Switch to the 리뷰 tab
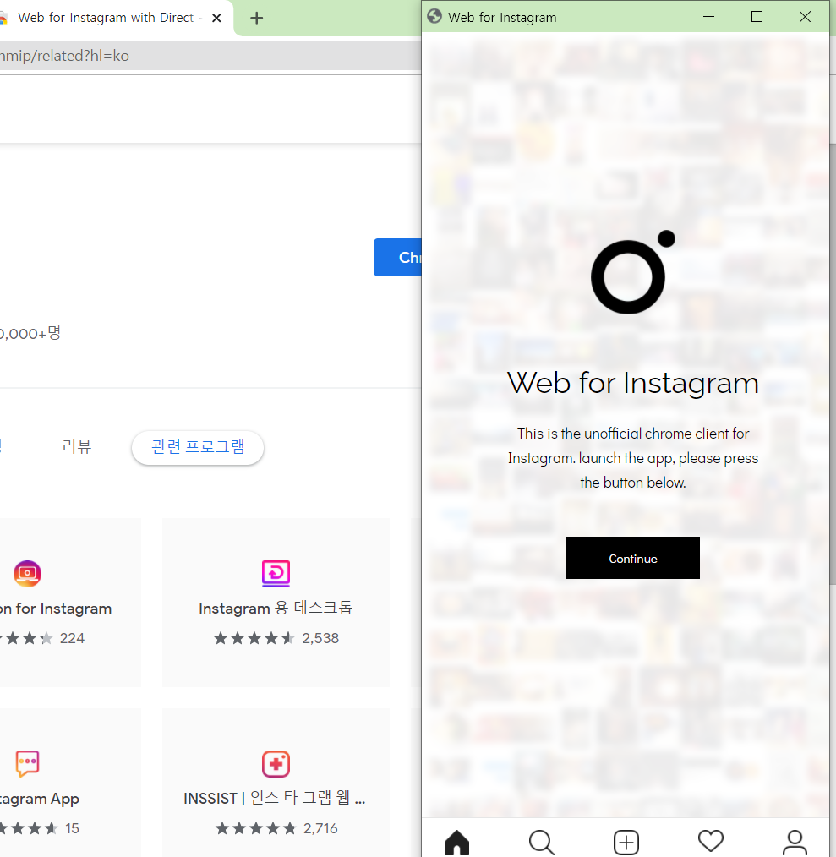836x857 pixels. [x=77, y=447]
